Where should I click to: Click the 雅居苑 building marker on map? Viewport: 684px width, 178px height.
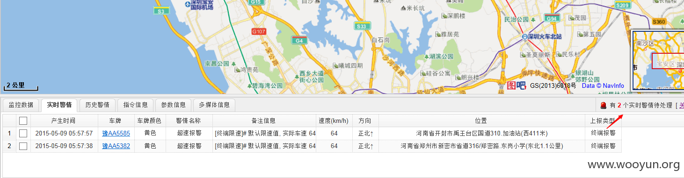[x=437, y=34]
